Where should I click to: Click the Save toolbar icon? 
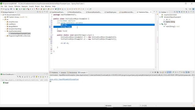(x=6, y=9)
